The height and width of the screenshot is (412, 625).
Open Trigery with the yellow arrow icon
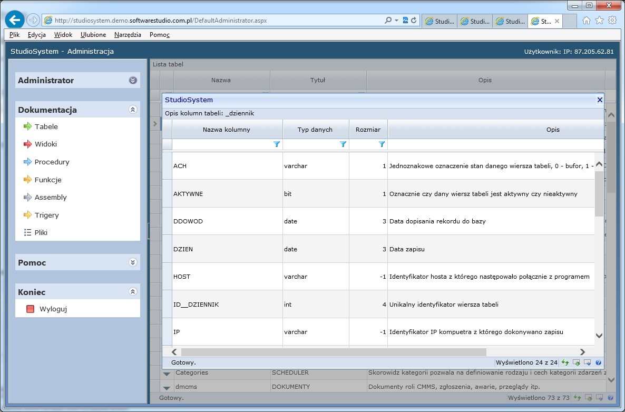click(27, 215)
